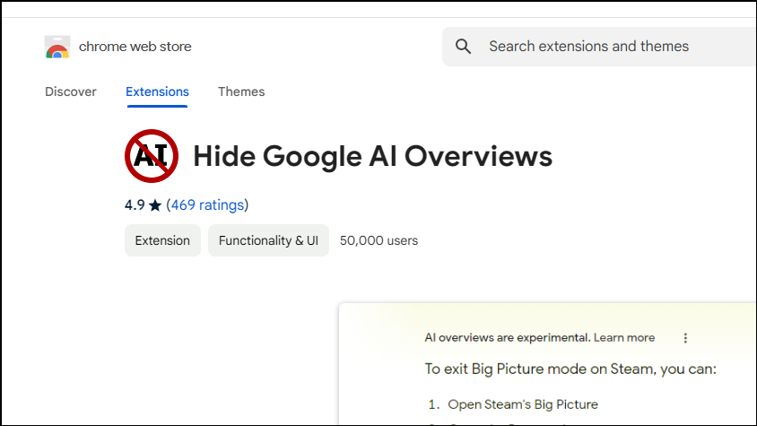757x426 pixels.
Task: Click the Hide Google AI Overviews extension icon
Action: point(152,156)
